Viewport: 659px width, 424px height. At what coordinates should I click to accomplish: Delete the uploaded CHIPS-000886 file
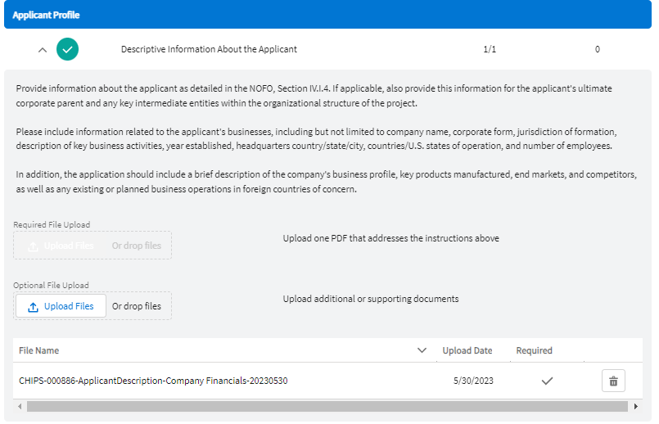coord(613,381)
